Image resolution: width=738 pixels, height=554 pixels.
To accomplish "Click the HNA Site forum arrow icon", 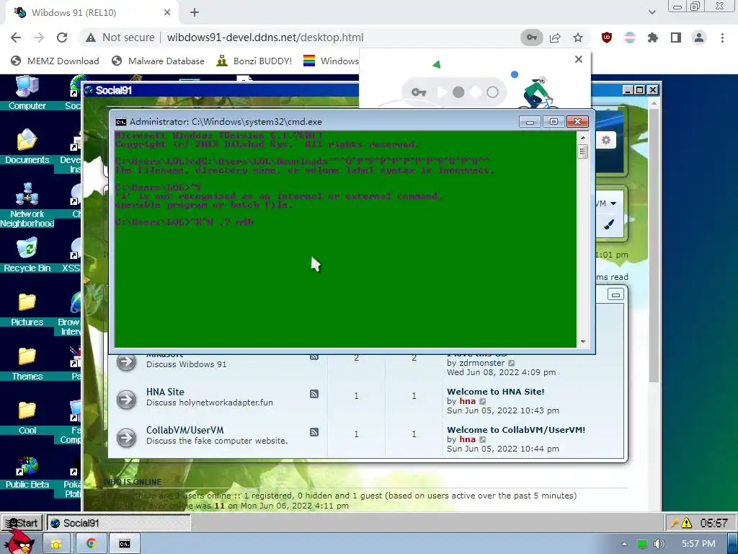I will click(126, 400).
